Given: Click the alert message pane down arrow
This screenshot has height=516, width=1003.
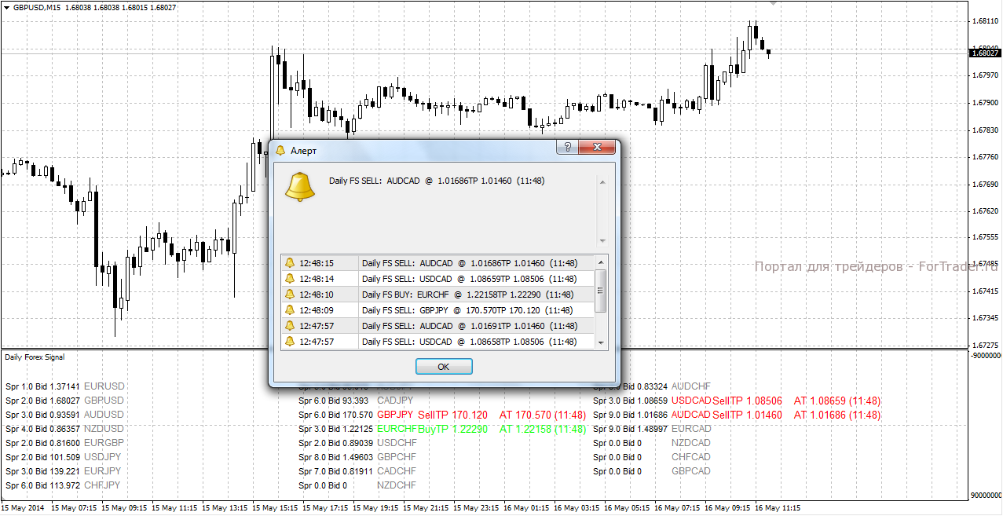Looking at the screenshot, I should tap(602, 241).
